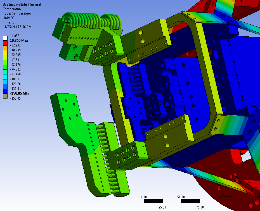
Task: Click the Unit: °C label
Action: click(10, 18)
